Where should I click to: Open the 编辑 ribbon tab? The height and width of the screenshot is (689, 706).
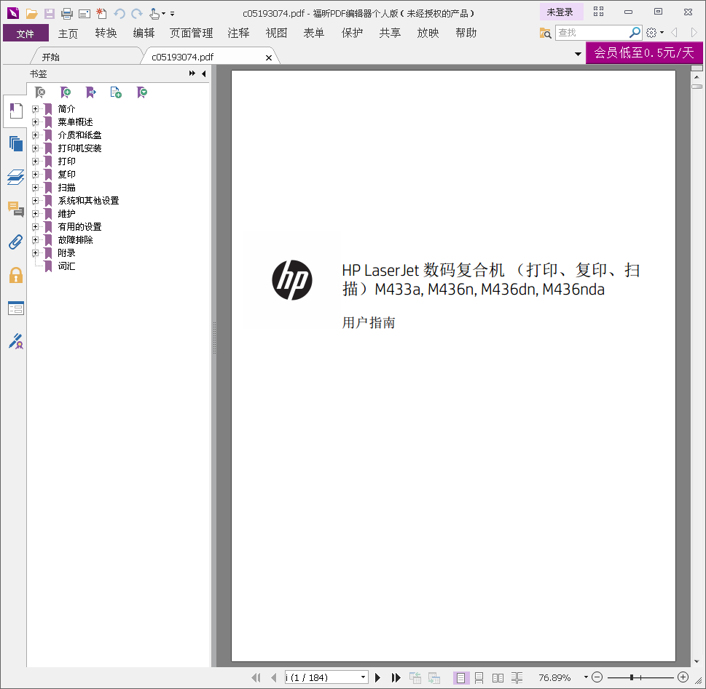coord(144,33)
